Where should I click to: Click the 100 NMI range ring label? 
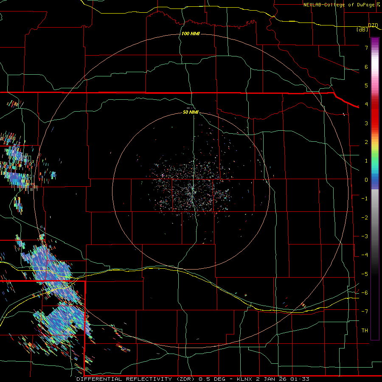(x=191, y=34)
